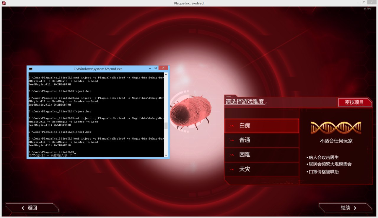Click the Plague Inc title bar app icon
378x218 pixels.
[x=4, y=3]
